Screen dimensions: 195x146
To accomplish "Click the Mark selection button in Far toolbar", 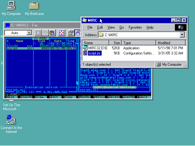I will tap(38, 33).
